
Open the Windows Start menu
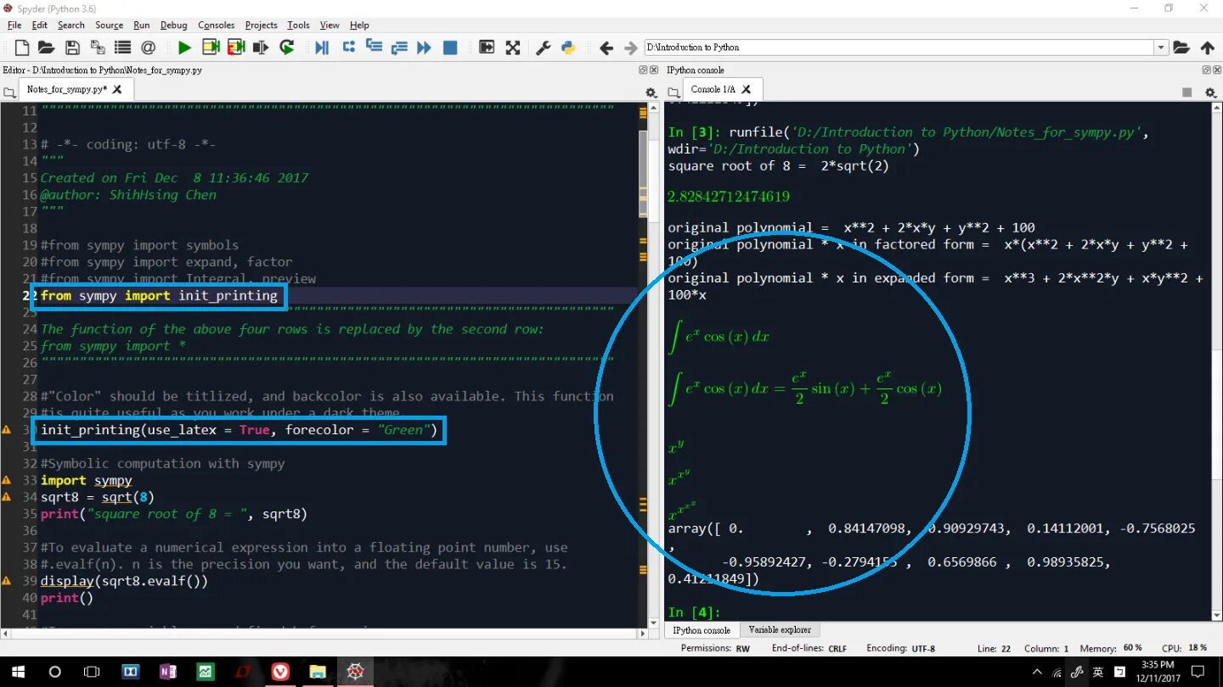17,672
